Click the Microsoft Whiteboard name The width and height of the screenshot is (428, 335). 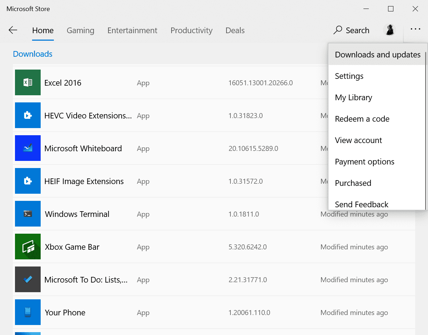click(x=83, y=148)
